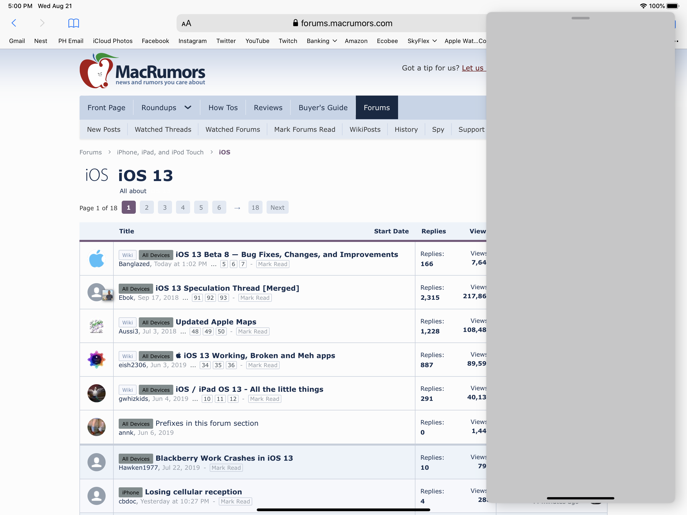
Task: Click the pagination arrow after page 6
Action: pyautogui.click(x=237, y=207)
